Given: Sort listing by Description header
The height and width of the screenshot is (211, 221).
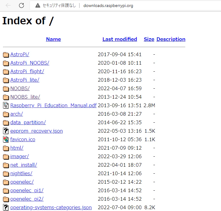Looking at the screenshot, I should [x=171, y=39].
